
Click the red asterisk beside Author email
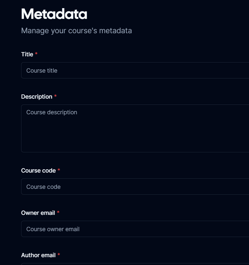point(59,254)
